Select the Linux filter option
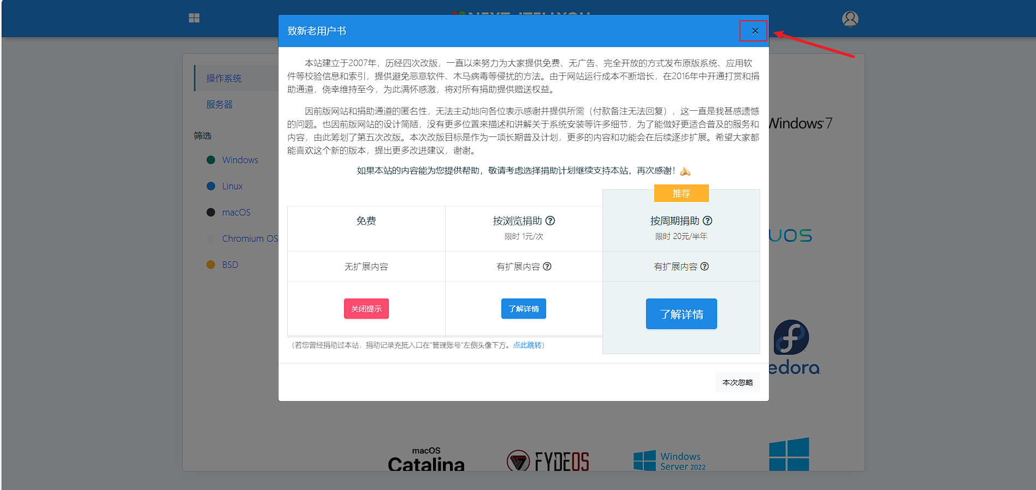Viewport: 1036px width, 490px height. 232,186
